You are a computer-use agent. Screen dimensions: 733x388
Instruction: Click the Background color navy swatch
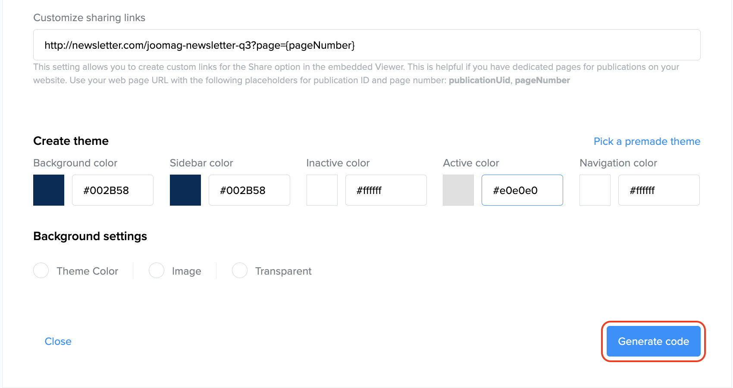click(49, 190)
